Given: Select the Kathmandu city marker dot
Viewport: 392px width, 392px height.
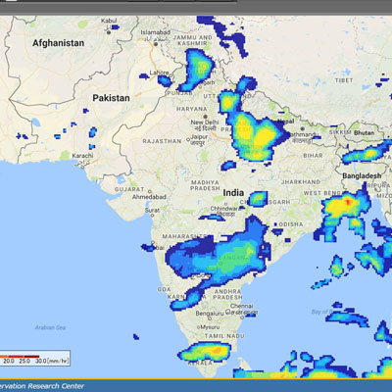Looking at the screenshot, I should pyautogui.click(x=303, y=128).
